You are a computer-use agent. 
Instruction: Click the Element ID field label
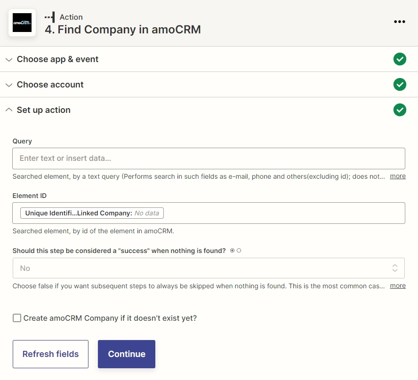click(x=30, y=196)
